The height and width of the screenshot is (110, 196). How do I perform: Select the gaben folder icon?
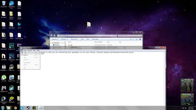point(4,25)
